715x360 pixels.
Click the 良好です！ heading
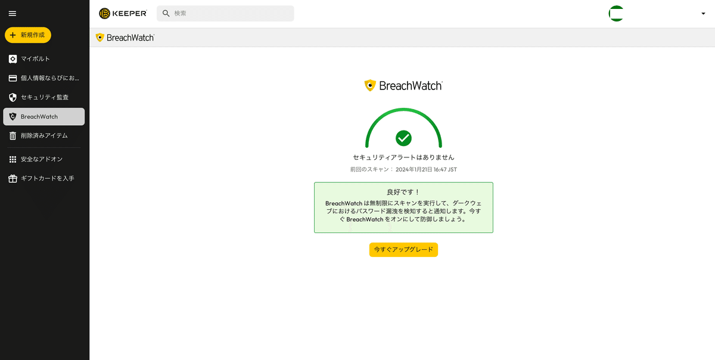click(x=403, y=192)
